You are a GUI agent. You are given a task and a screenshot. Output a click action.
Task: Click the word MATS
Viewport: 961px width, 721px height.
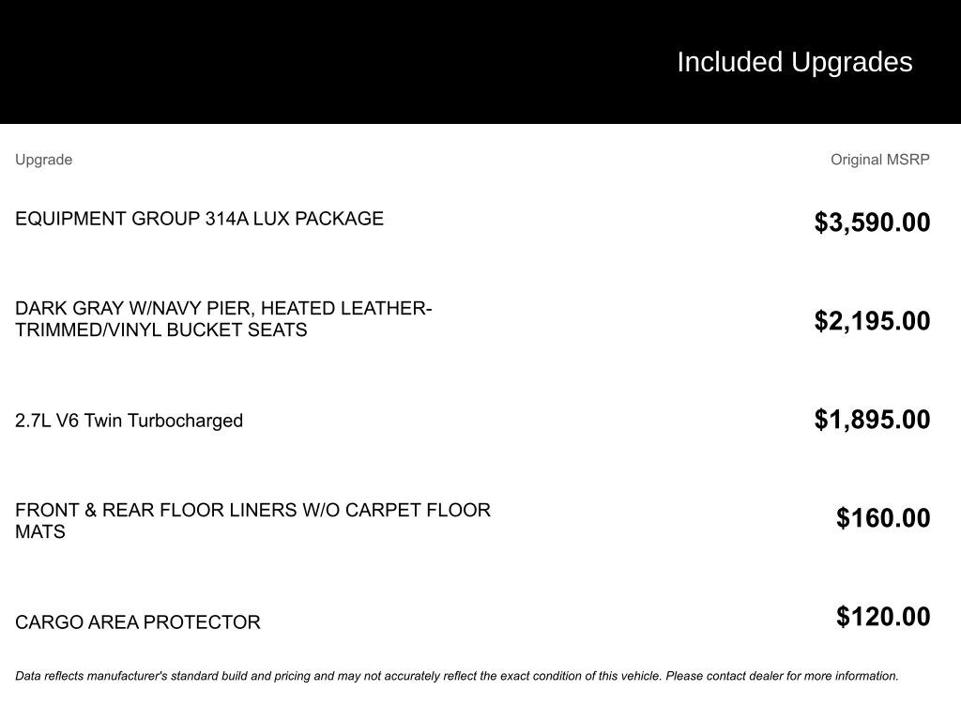tap(40, 532)
